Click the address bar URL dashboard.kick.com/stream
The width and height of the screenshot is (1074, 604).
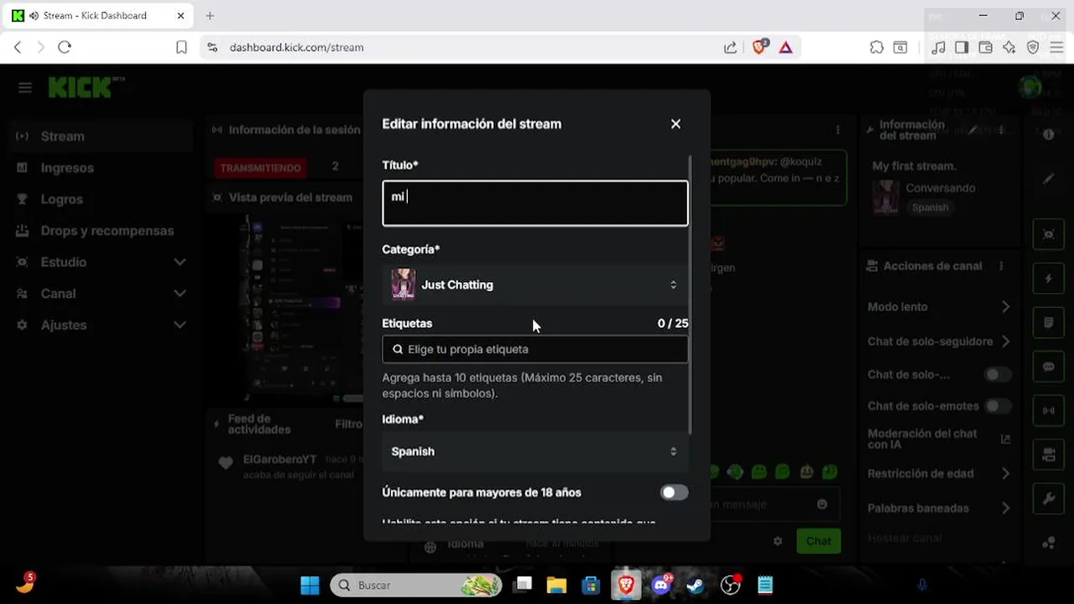click(x=297, y=48)
